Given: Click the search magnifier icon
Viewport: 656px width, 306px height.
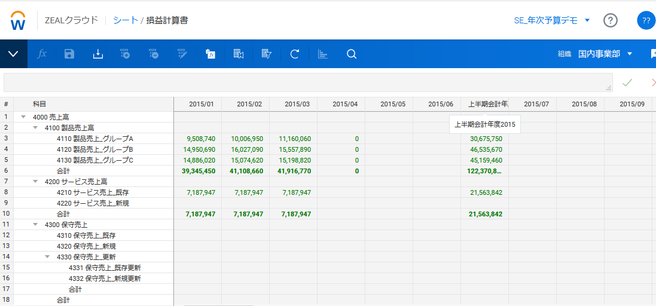Looking at the screenshot, I should coord(352,54).
